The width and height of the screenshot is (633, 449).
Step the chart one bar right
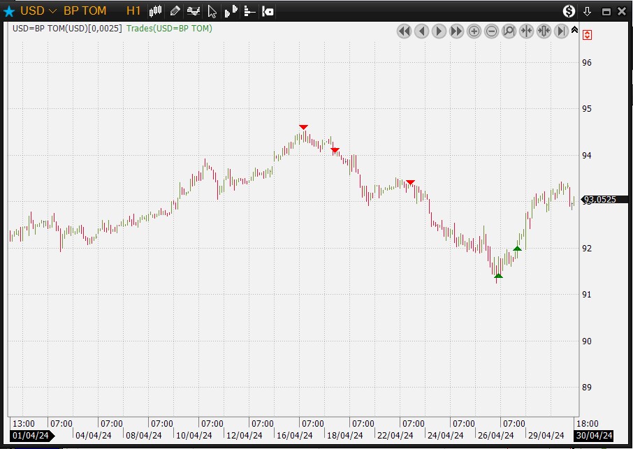(x=439, y=31)
